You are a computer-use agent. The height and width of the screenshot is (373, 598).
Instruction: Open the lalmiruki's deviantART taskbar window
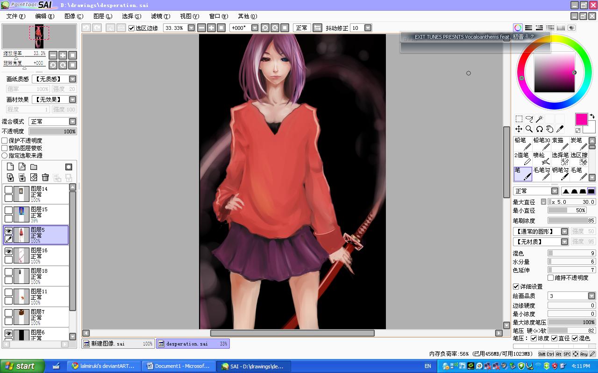[x=104, y=366]
